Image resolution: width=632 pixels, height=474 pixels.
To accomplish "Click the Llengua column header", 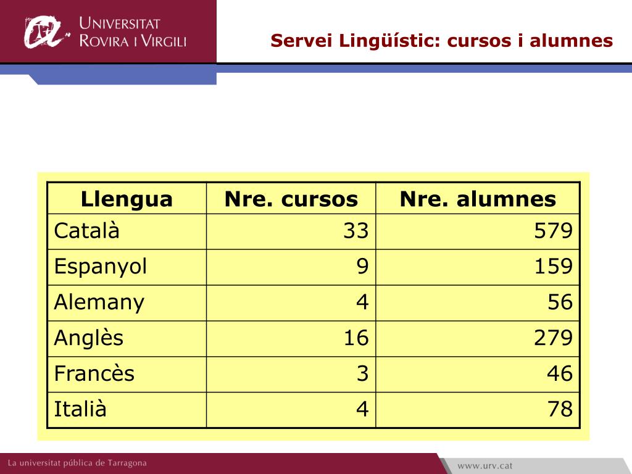I will tap(127, 199).
